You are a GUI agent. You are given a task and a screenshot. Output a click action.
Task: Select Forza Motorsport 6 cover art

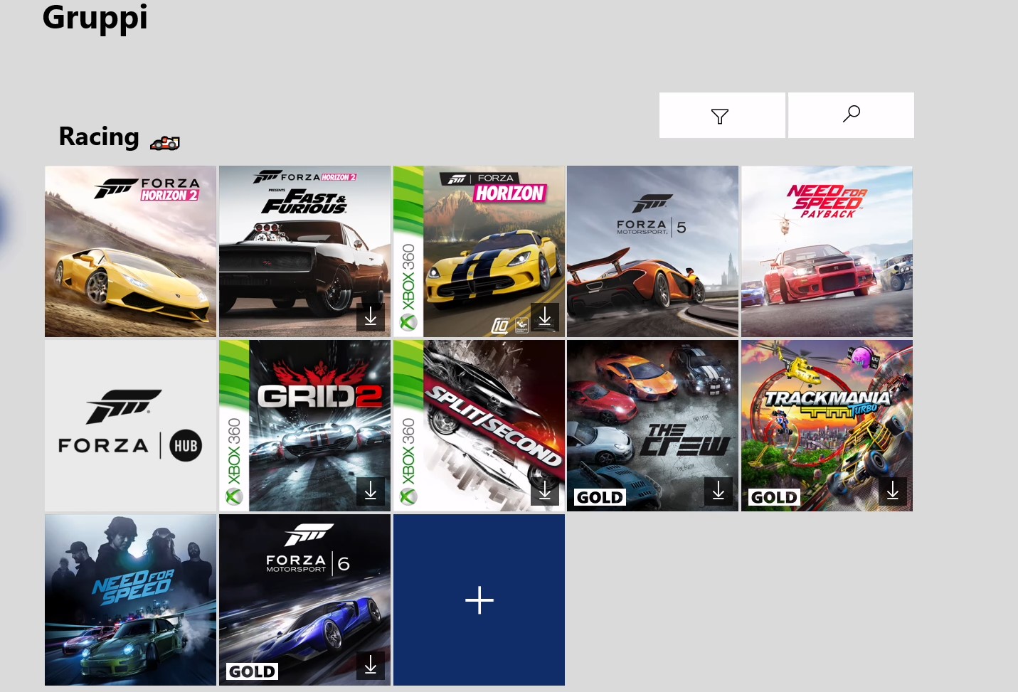pyautogui.click(x=304, y=600)
